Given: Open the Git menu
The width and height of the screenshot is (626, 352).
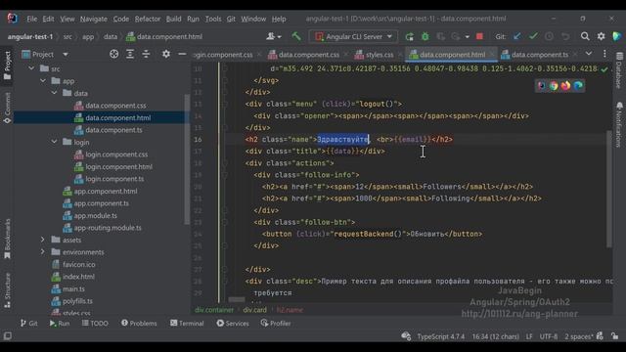Looking at the screenshot, I should (231, 19).
